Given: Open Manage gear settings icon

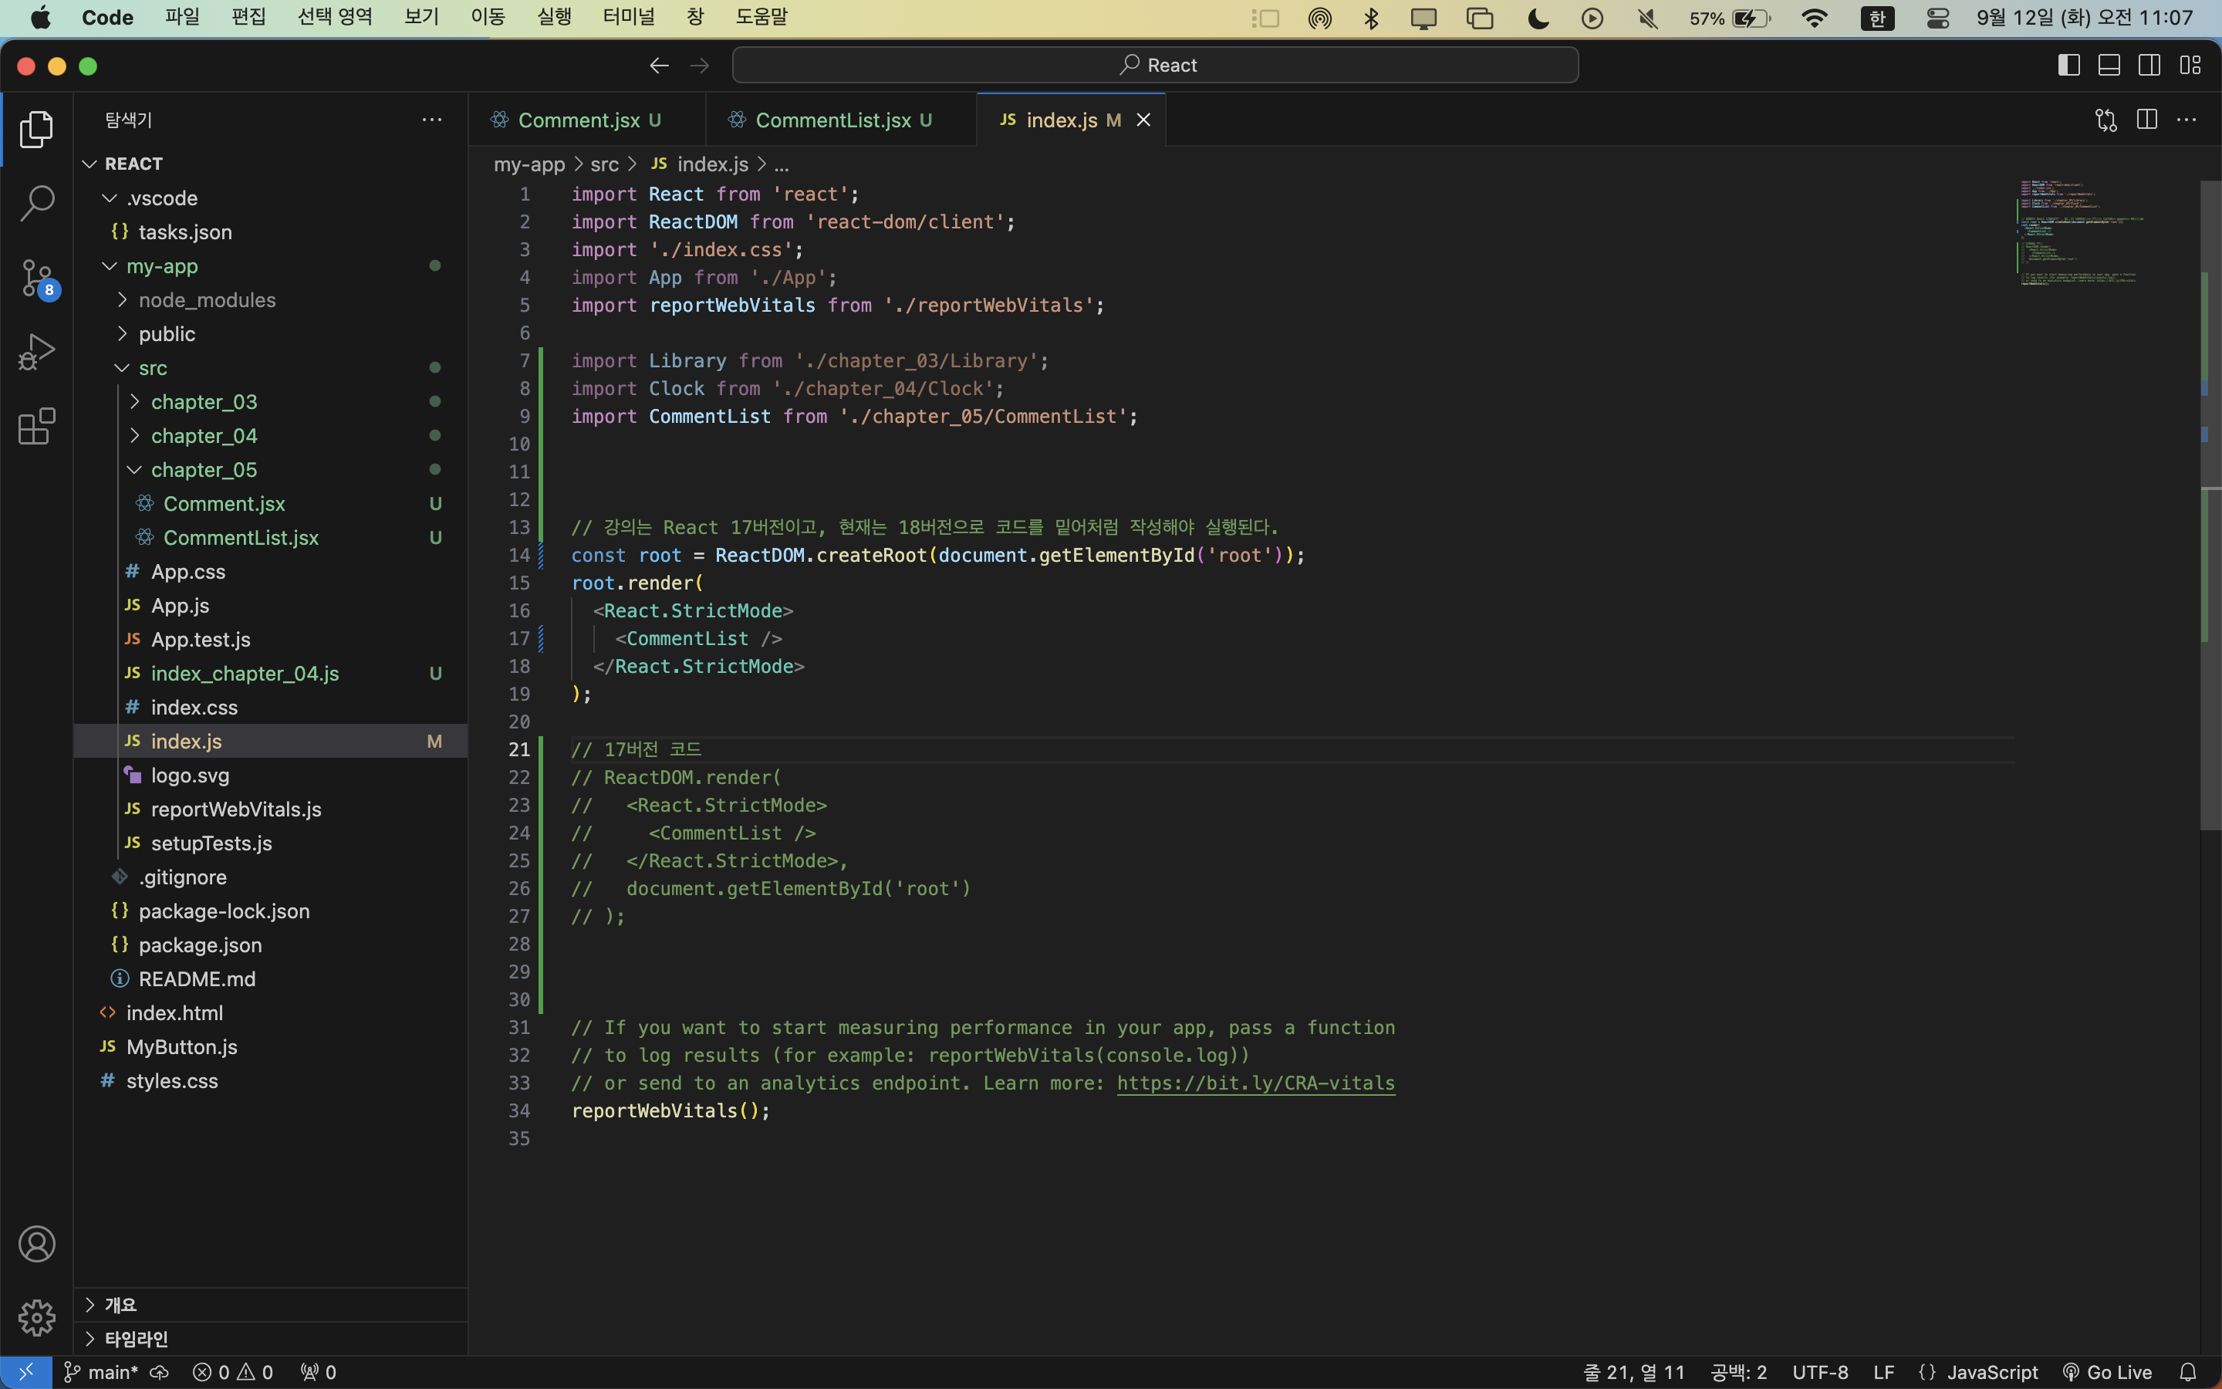Looking at the screenshot, I should pyautogui.click(x=37, y=1317).
